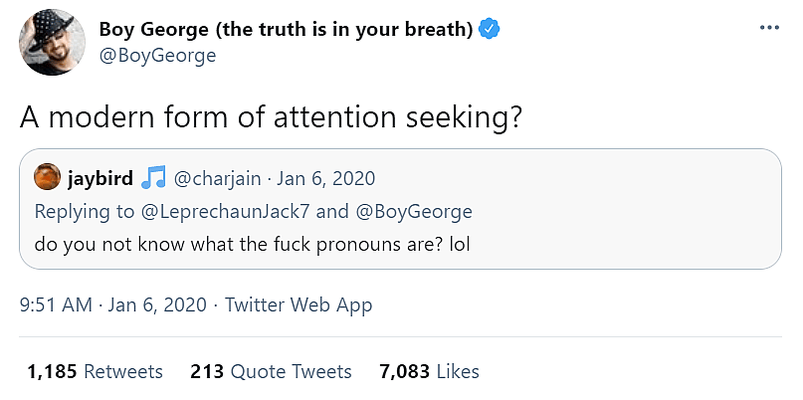Click the music note emoji beside jaybird
Screen dimensions: 803x400
pos(152,178)
